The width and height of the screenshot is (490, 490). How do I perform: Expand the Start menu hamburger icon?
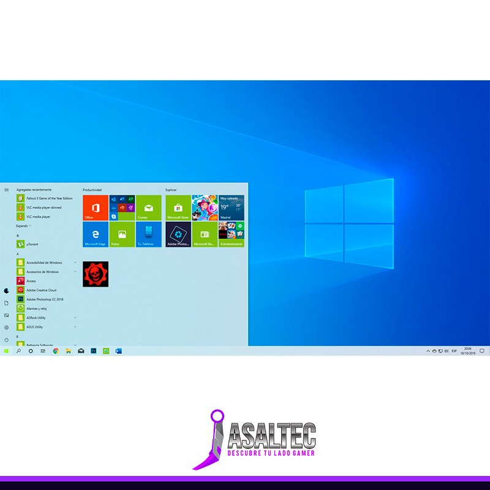6,190
